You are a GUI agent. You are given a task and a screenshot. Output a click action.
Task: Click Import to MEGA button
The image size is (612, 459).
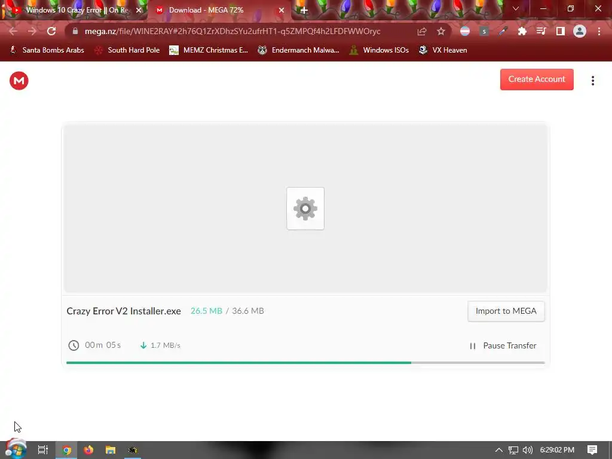506,311
